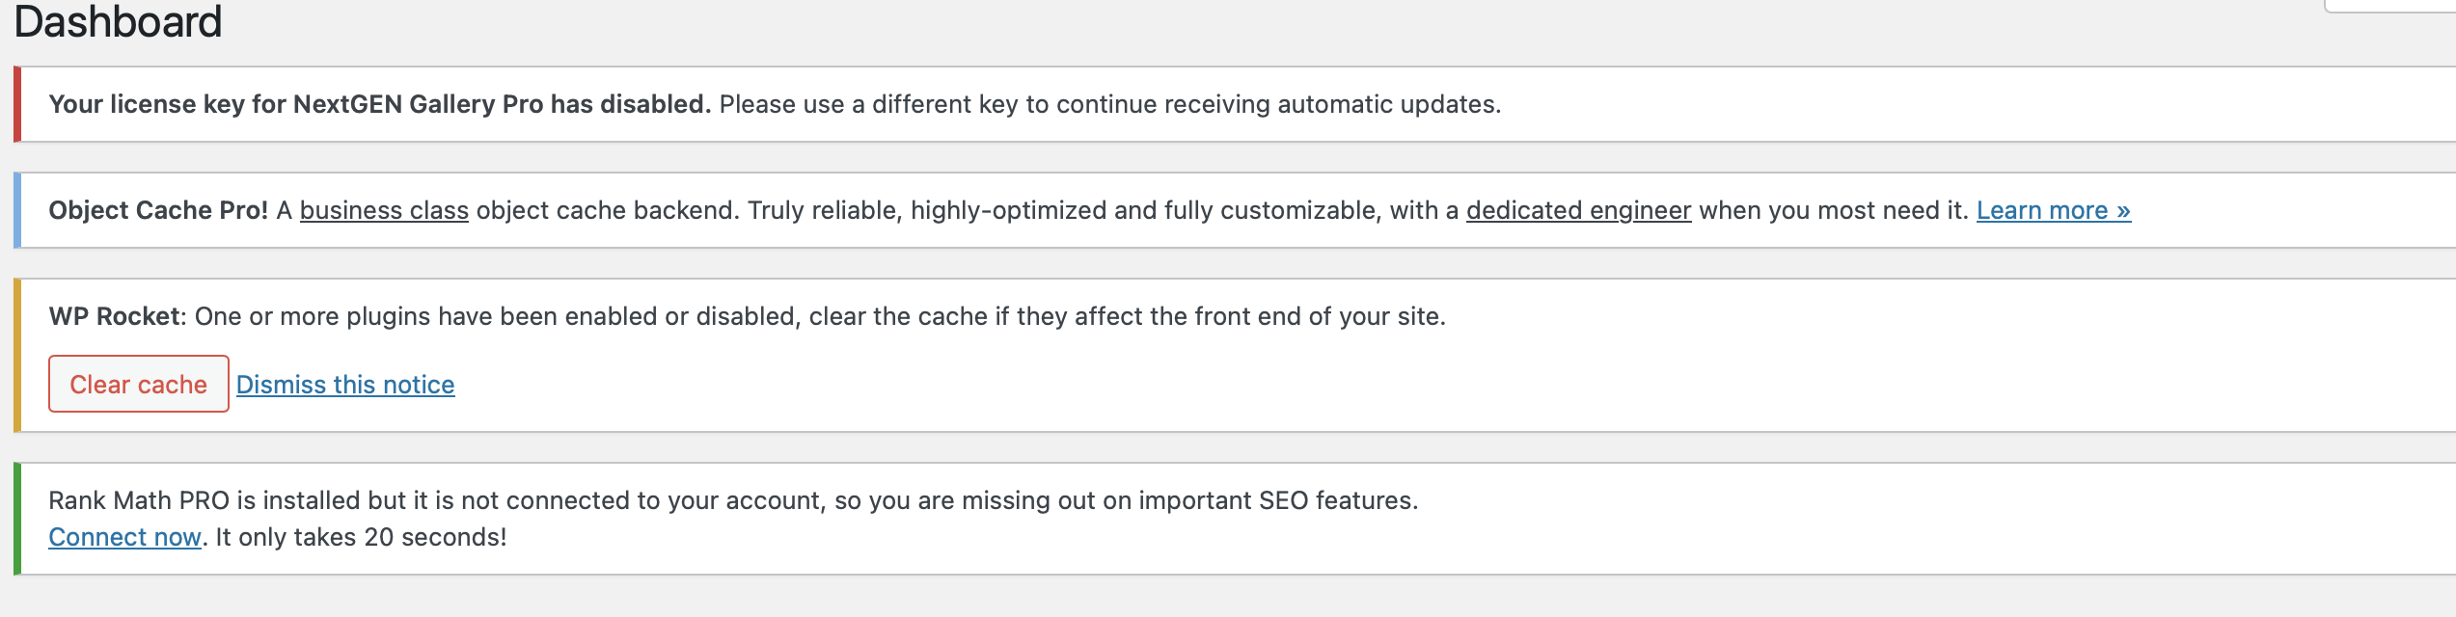Open the Learn more » link
This screenshot has height=617, width=2456.
click(2053, 210)
